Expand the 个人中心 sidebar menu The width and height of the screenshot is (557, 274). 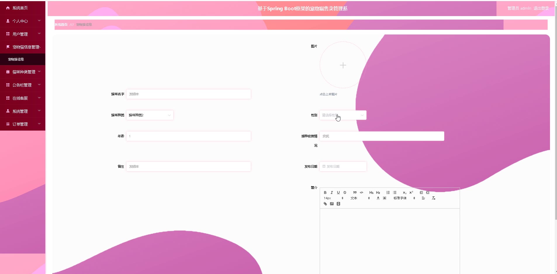point(23,21)
